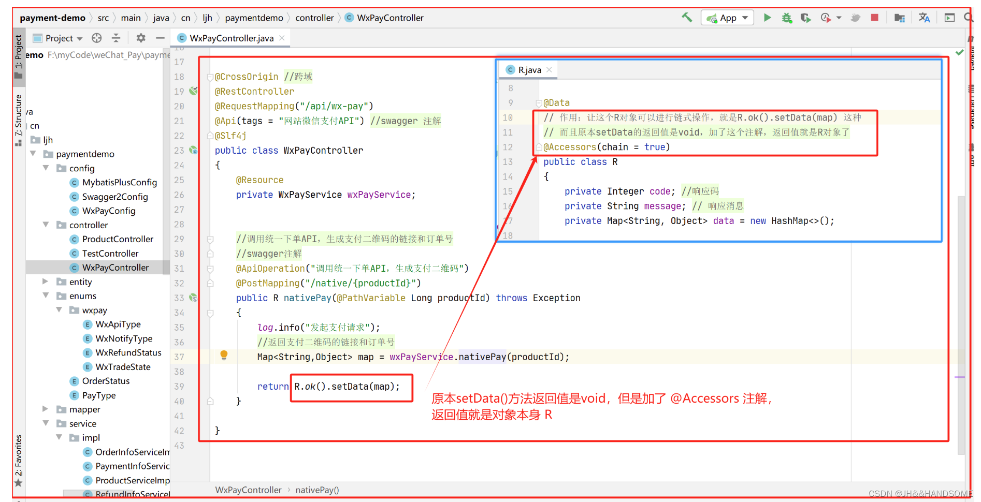Viewport: 981px width, 502px height.
Task: Close the WxPayController.java tab
Action: click(x=282, y=38)
